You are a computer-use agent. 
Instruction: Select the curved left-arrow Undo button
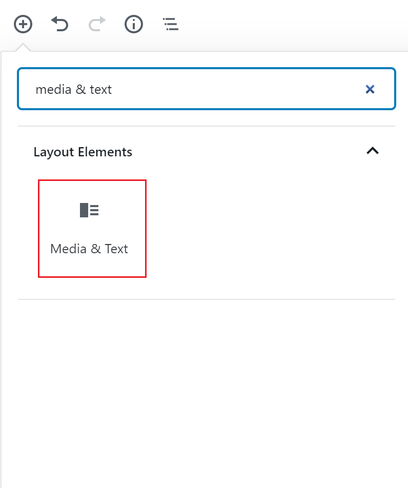(x=59, y=24)
